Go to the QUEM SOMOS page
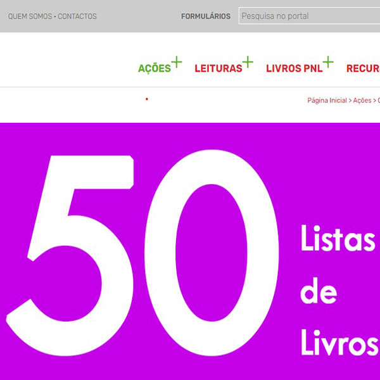 click(x=30, y=16)
